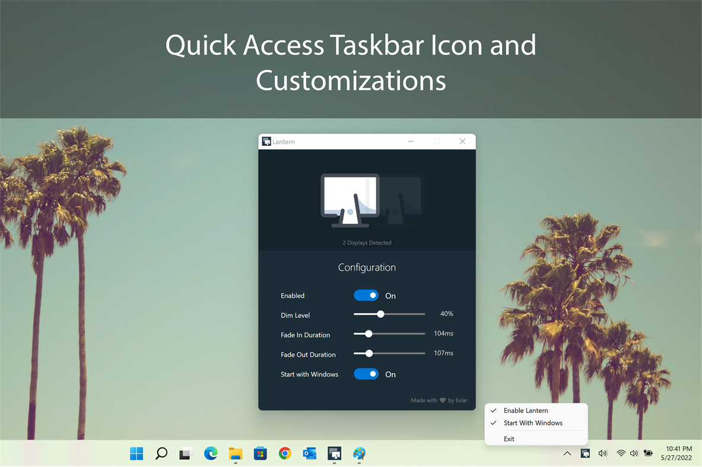Expand the hidden tray icons chevron
This screenshot has height=467, width=702.
tap(567, 453)
